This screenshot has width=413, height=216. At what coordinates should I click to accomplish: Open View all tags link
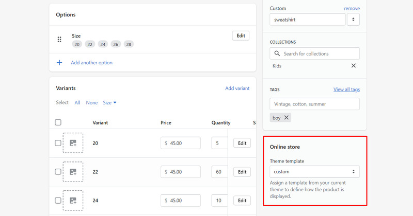coord(346,89)
